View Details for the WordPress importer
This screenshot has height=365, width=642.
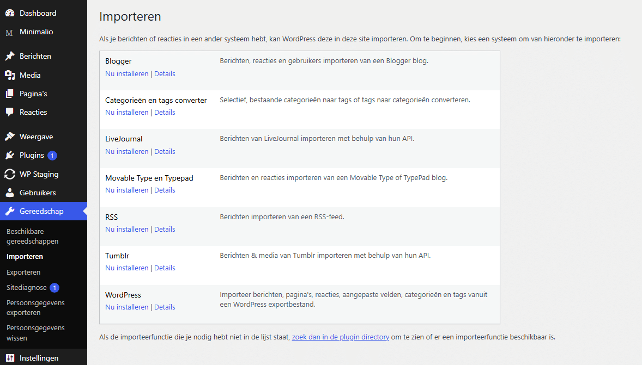click(165, 307)
